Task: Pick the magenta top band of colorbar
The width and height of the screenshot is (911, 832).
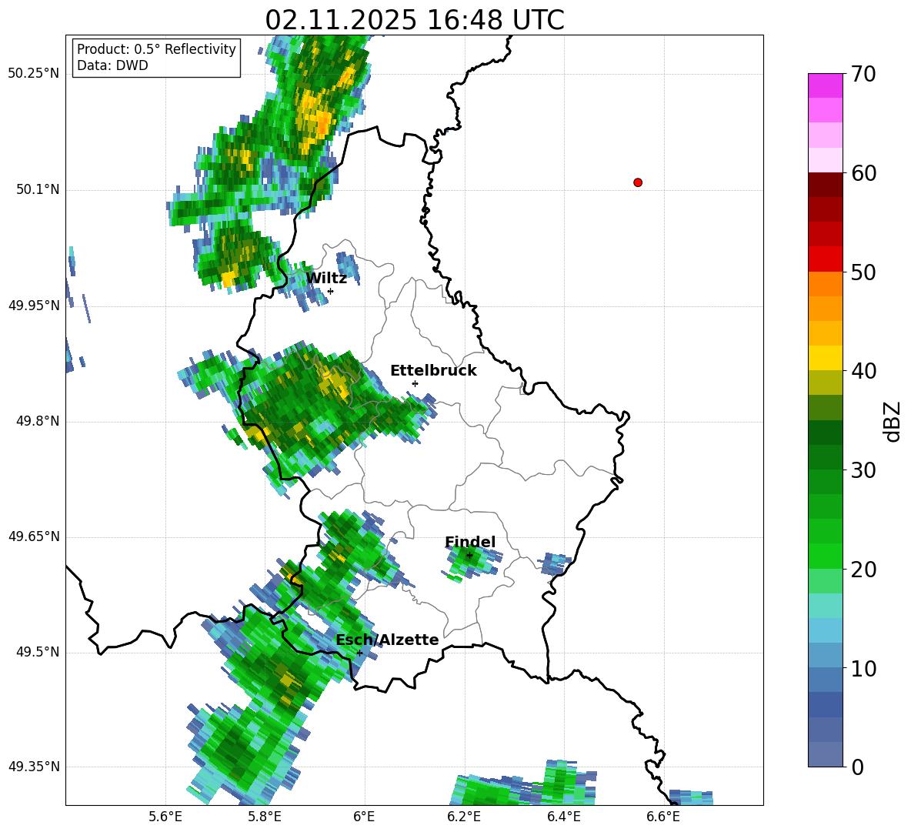Action: 826,85
